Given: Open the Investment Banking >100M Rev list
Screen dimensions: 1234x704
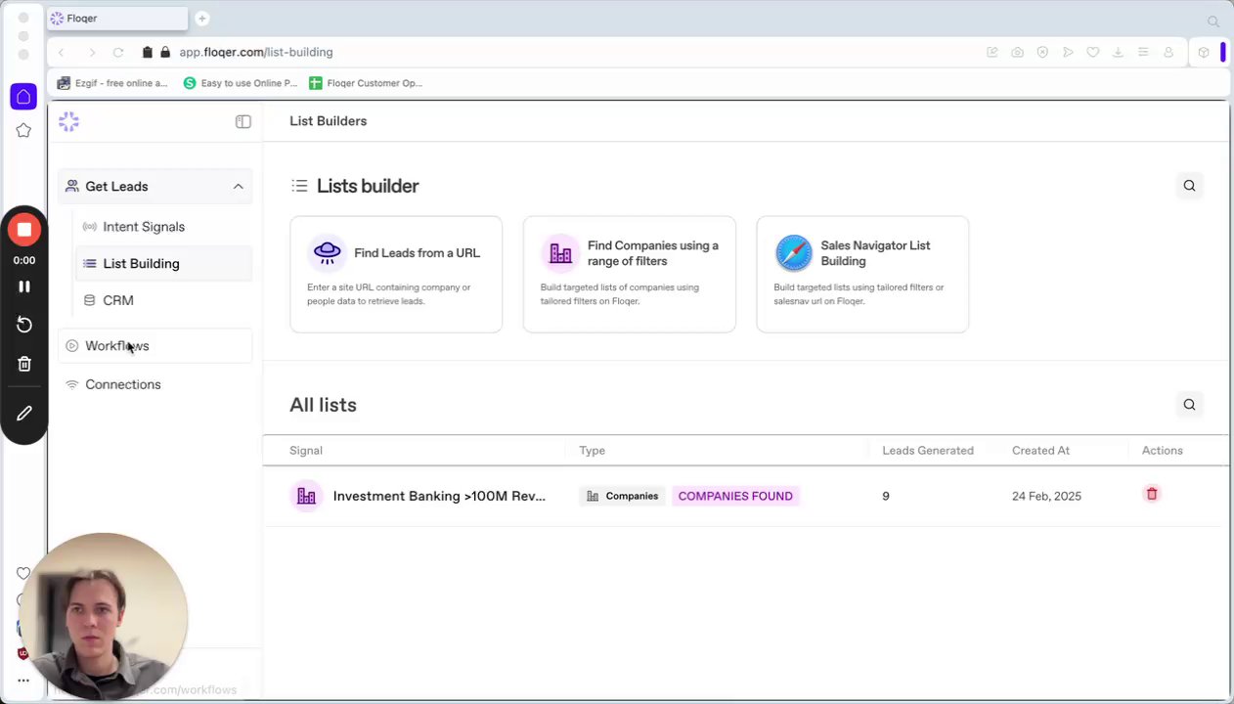Looking at the screenshot, I should 438,496.
